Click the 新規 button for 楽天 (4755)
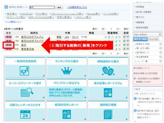This screenshot has height=123, width=164. point(8,45)
